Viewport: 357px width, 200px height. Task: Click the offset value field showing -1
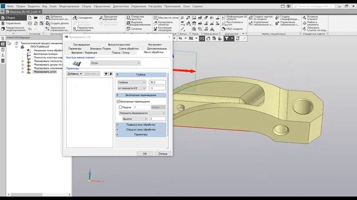click(x=157, y=88)
